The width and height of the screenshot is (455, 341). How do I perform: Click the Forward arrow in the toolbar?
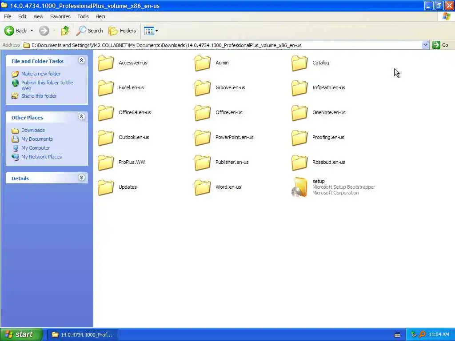(44, 31)
